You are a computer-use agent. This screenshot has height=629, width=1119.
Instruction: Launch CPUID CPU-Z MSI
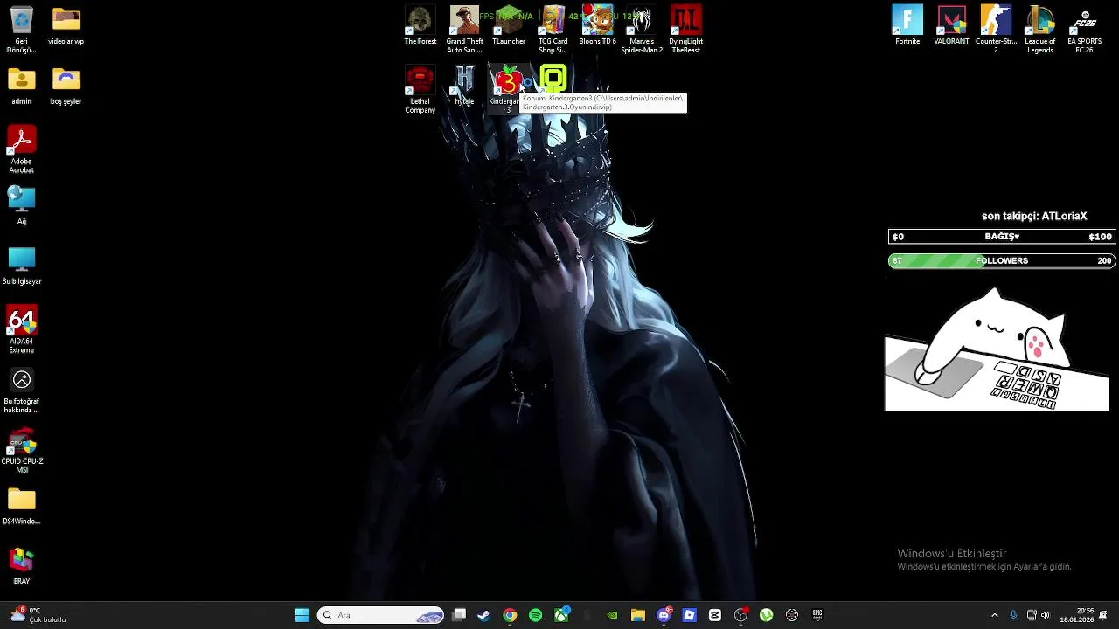point(21,451)
